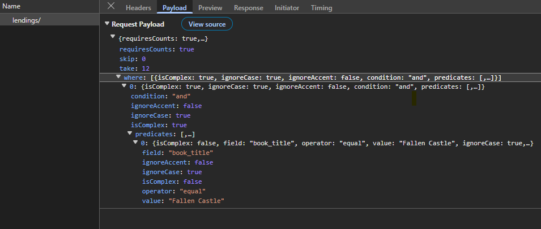Collapse the Request Payload section

pos(107,24)
